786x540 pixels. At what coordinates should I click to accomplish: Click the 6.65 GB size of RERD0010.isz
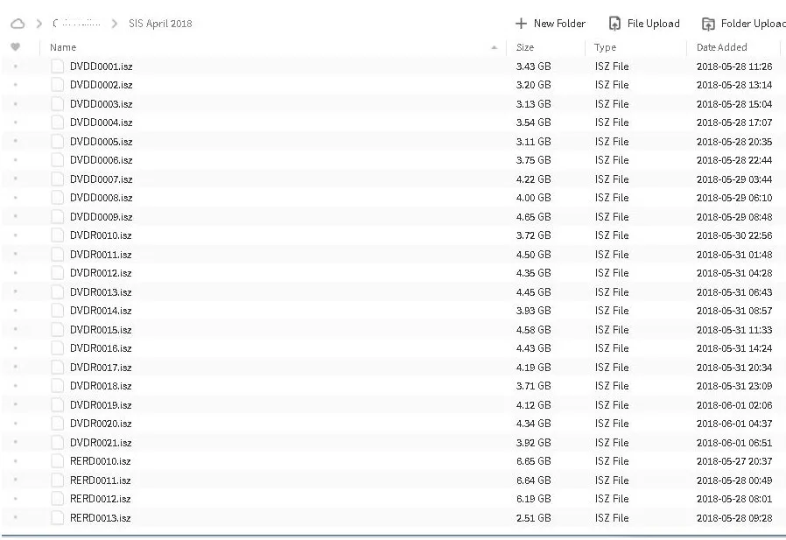[x=533, y=460]
